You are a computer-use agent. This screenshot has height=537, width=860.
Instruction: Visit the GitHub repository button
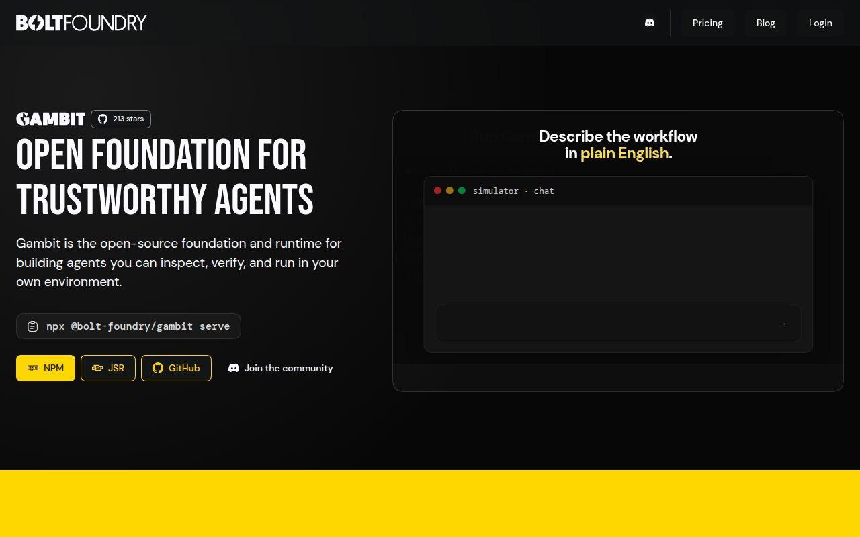(176, 368)
